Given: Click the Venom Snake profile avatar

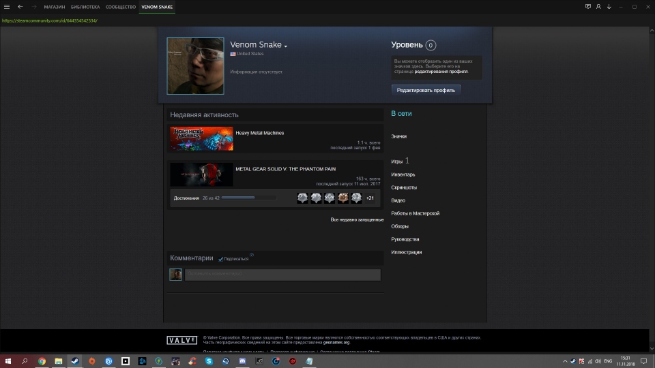Looking at the screenshot, I should [x=196, y=66].
